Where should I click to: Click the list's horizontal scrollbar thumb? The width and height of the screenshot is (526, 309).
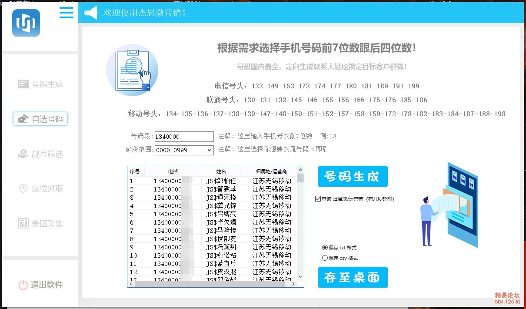209,284
